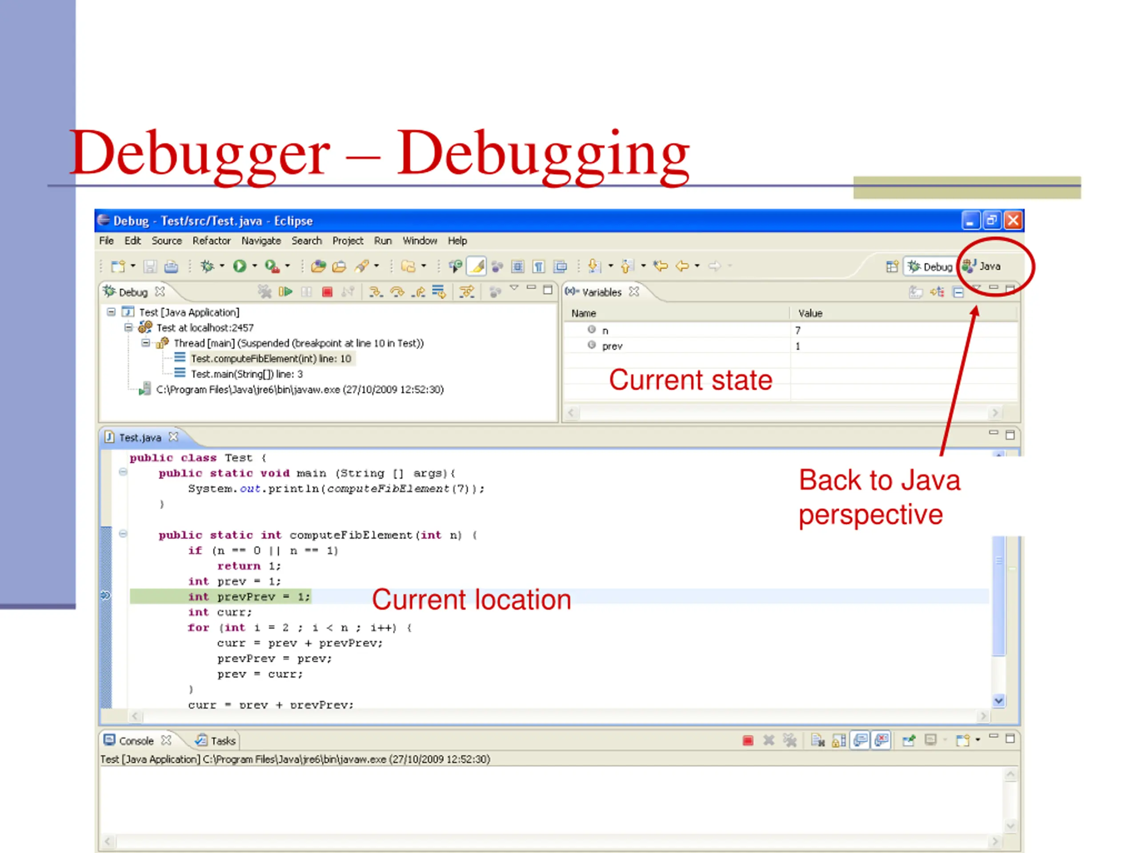The image size is (1138, 853).
Task: Click the Open Perspective icon
Action: pos(892,266)
